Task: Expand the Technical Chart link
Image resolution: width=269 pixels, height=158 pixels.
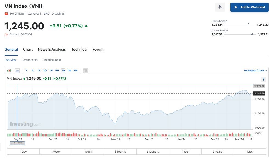Action: (255, 71)
